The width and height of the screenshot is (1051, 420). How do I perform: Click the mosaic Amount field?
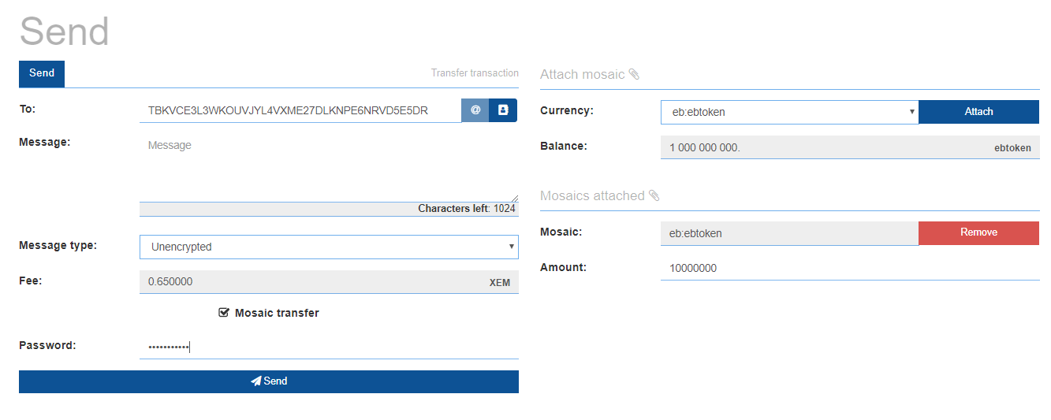tap(849, 268)
